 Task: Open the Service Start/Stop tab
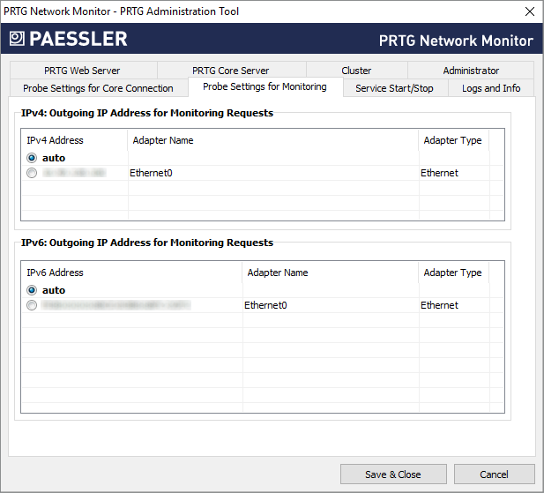(x=394, y=88)
